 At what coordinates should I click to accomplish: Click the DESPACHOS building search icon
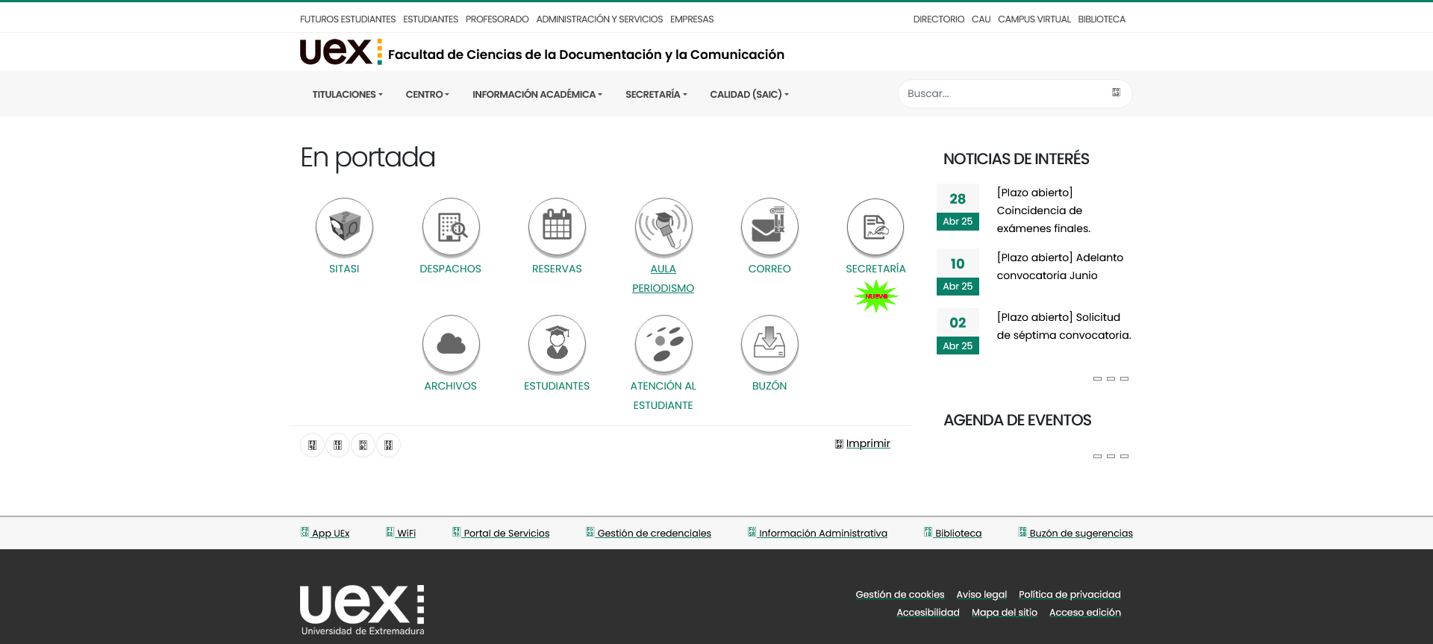pyautogui.click(x=451, y=226)
